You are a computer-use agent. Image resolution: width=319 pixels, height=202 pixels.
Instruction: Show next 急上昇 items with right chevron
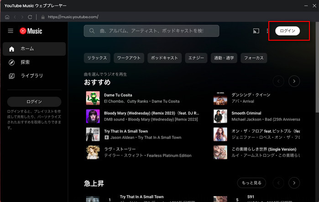[294, 183]
